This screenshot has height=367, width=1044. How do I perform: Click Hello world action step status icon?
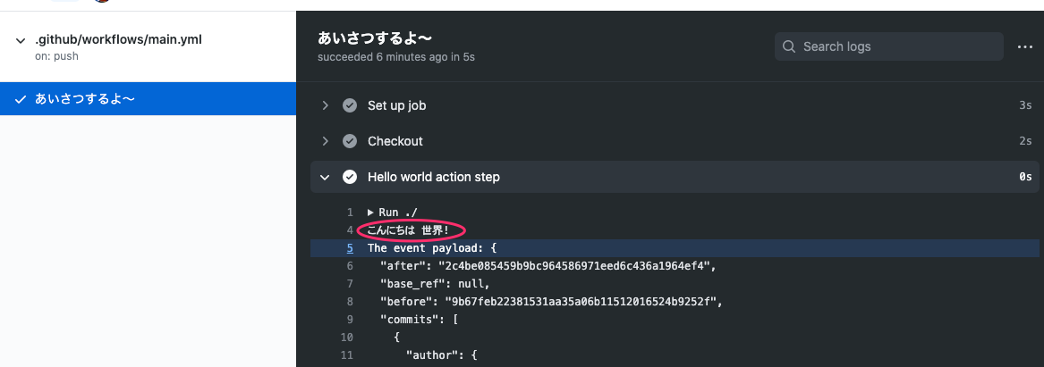coord(350,177)
